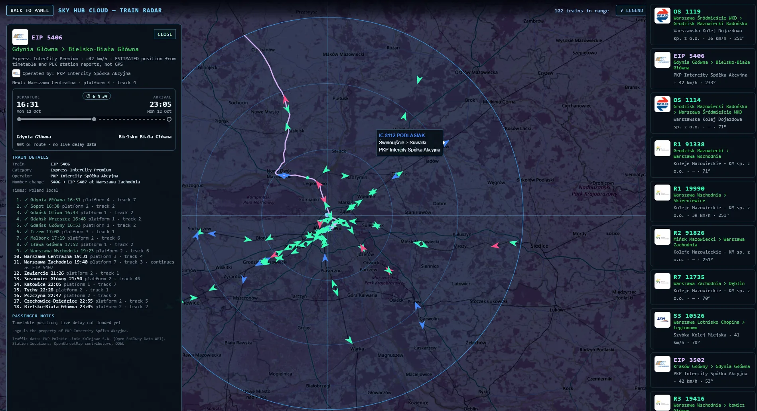Open the S3 10526 train card
The height and width of the screenshot is (411, 757).
pos(703,329)
